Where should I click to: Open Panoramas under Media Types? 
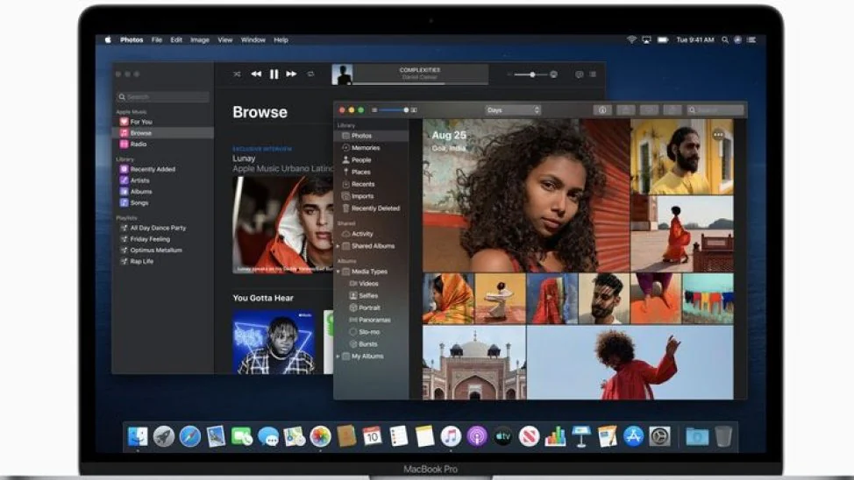click(371, 320)
